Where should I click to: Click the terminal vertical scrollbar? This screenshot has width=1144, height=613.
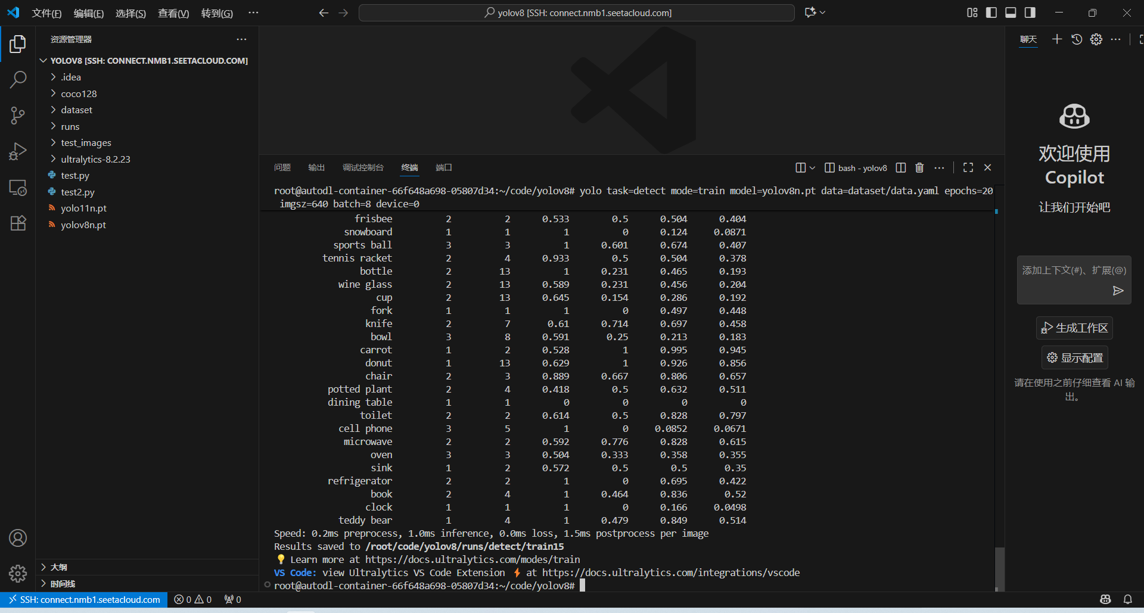(999, 567)
